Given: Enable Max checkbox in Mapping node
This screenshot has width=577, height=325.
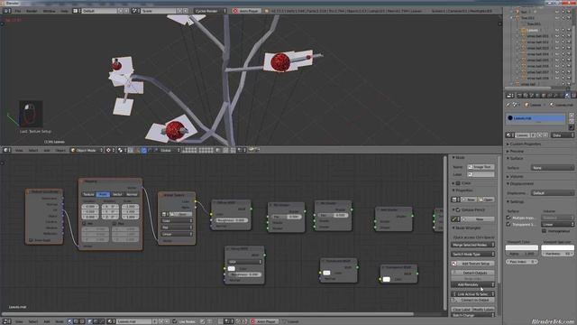Looking at the screenshot, I should pos(114,224).
